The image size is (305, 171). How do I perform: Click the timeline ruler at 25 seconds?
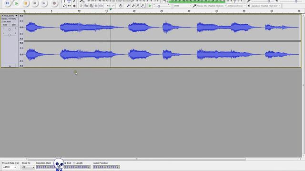162,11
